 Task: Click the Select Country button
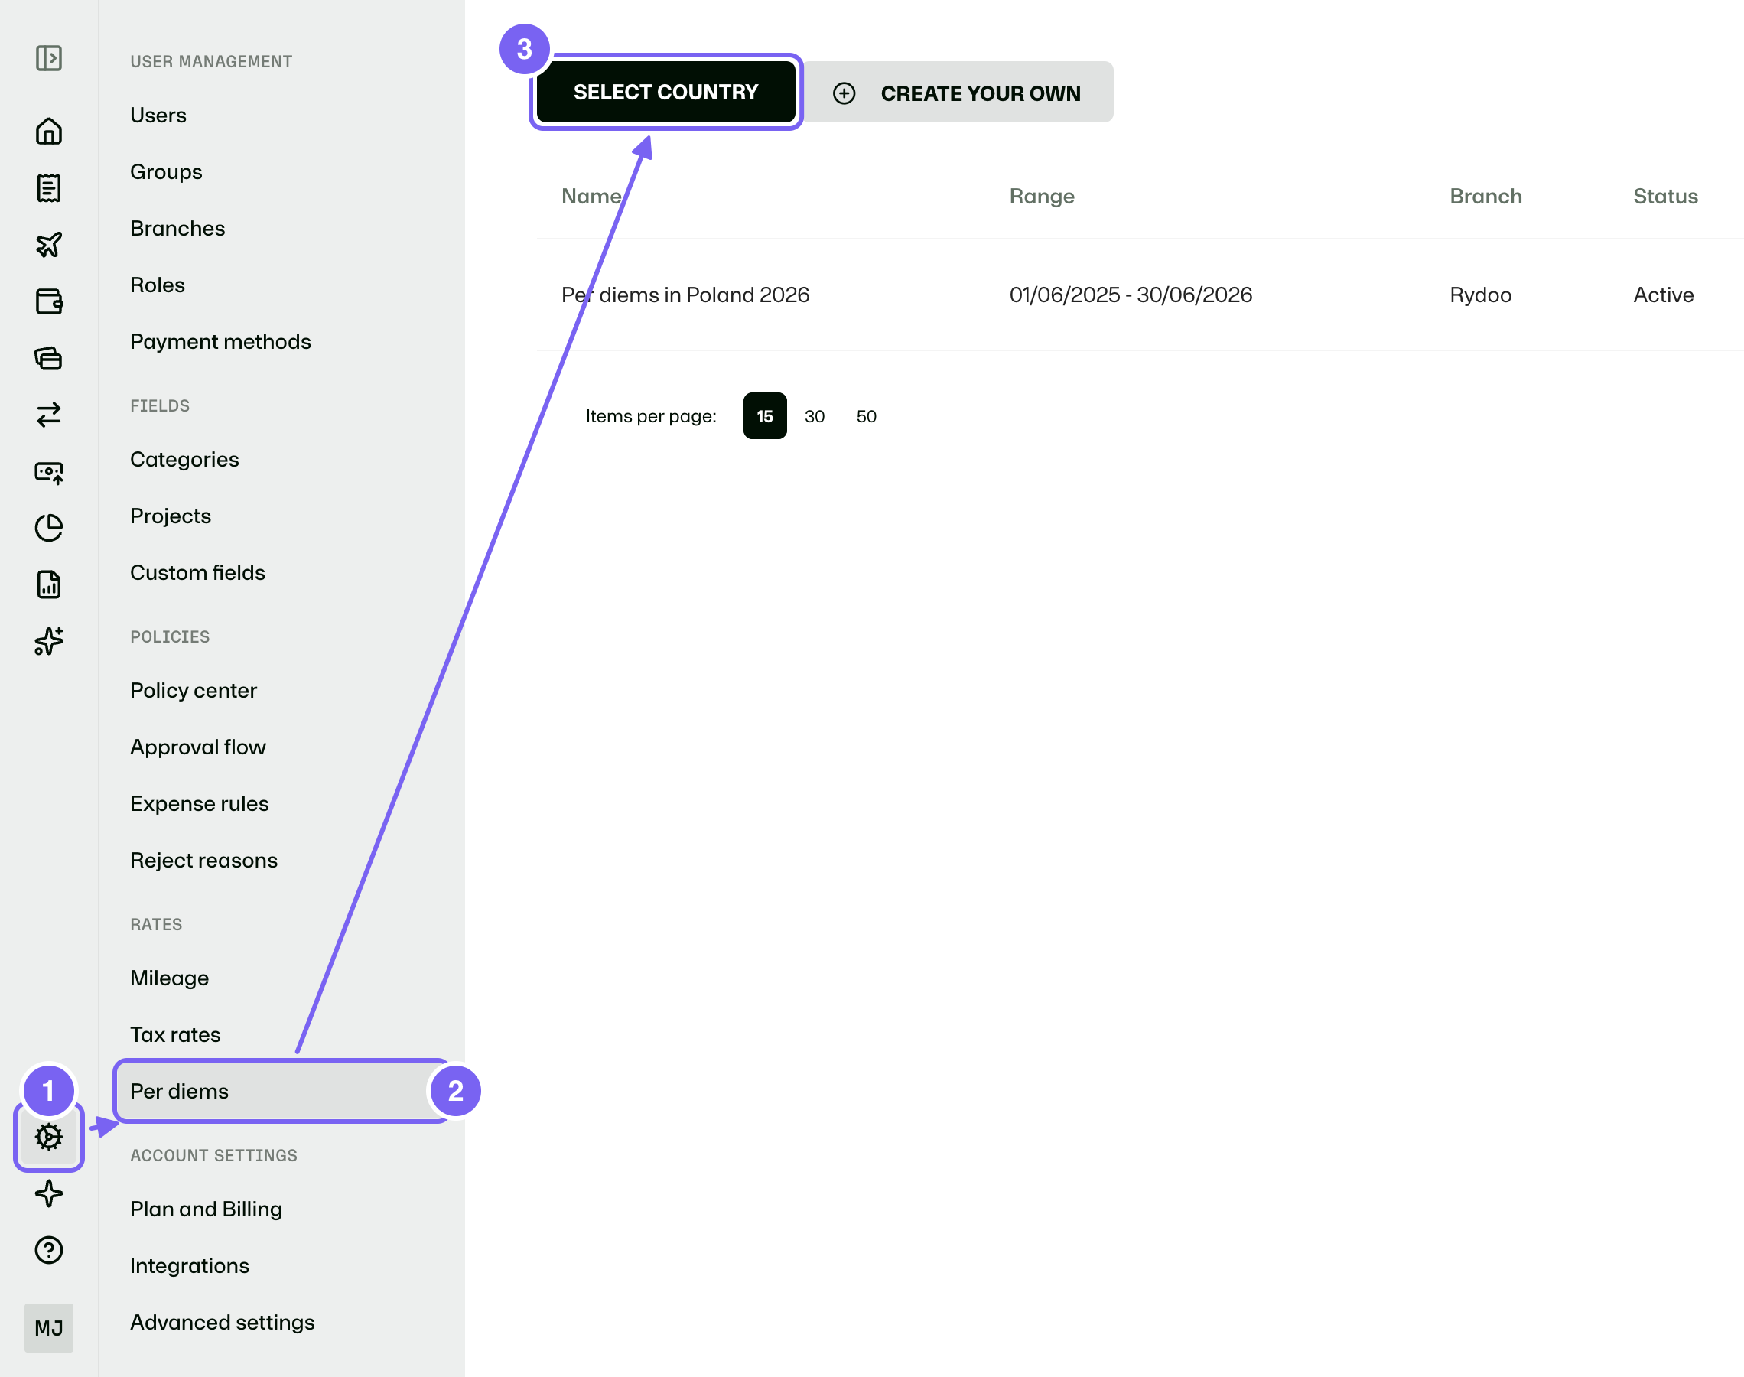pos(665,92)
